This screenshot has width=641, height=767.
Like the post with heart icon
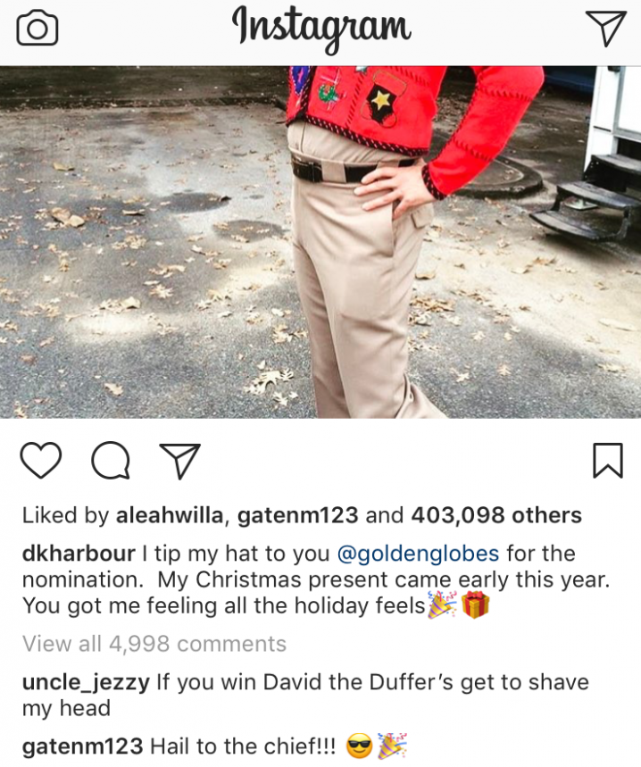(x=41, y=460)
